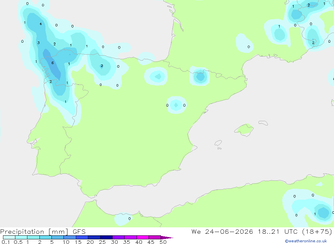Image resolution: width=334 pixels, height=244 pixels.
Task: Select the date text '24-06-2026'
Action: point(229,231)
